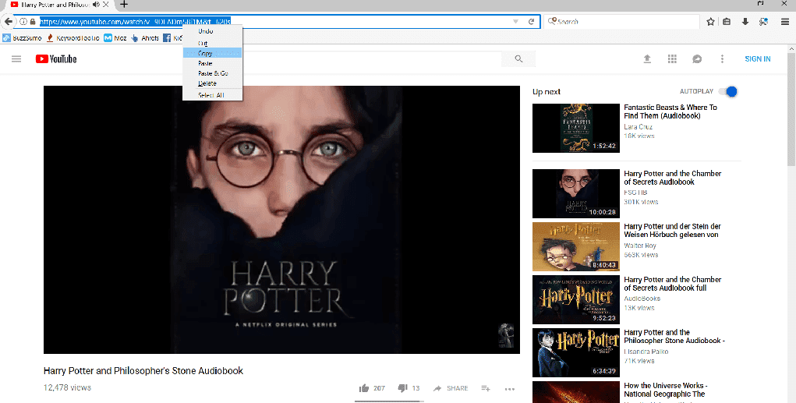This screenshot has width=796, height=403.
Task: Click the scrollbar up arrow
Action: pyautogui.click(x=791, y=48)
